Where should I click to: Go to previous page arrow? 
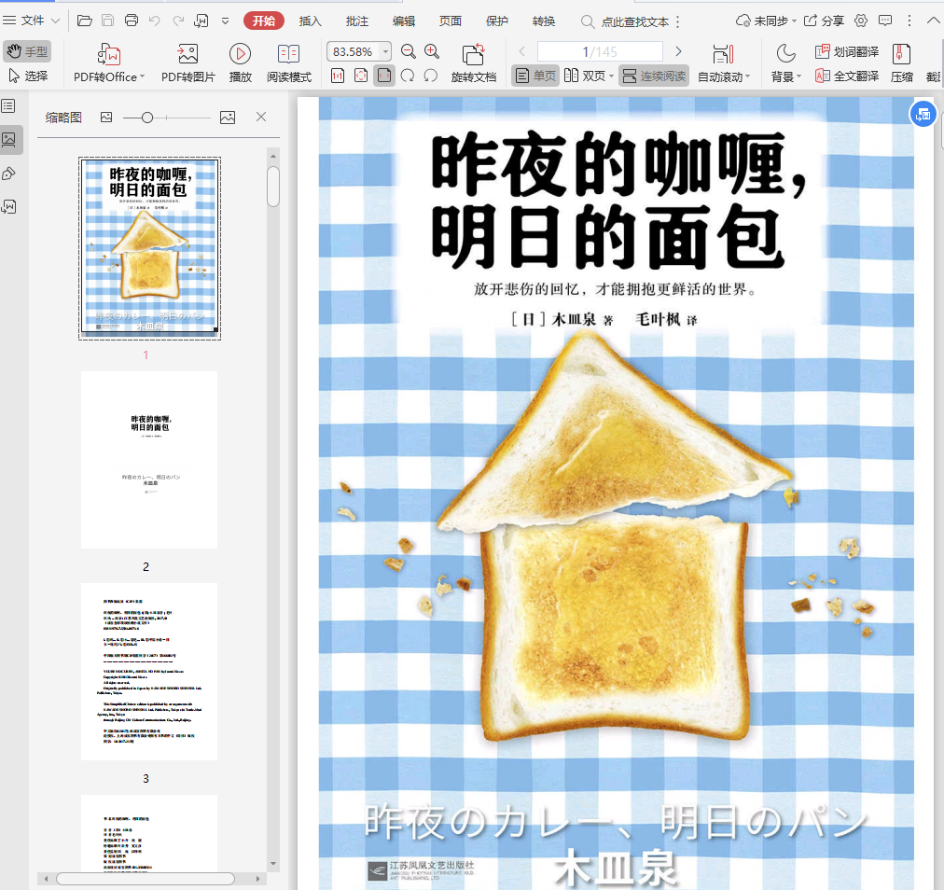pos(522,52)
